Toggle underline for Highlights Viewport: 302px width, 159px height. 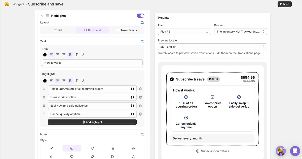pos(83,81)
